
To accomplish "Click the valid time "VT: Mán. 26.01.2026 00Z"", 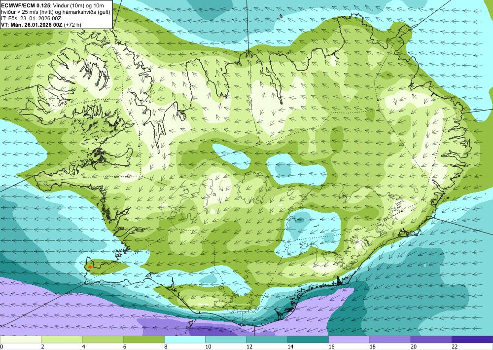I will pyautogui.click(x=32, y=25).
